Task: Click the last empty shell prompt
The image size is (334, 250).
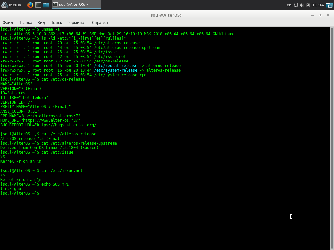Action: click(20, 193)
